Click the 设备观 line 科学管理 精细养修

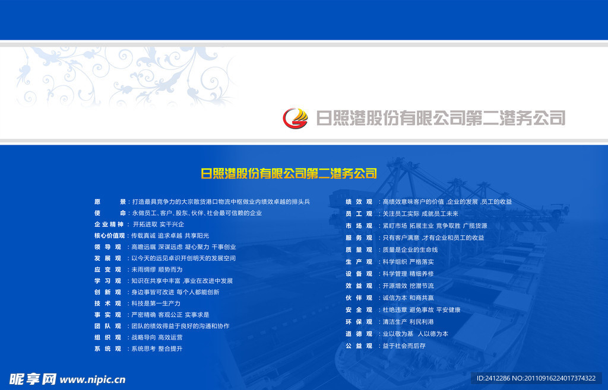click(x=389, y=274)
